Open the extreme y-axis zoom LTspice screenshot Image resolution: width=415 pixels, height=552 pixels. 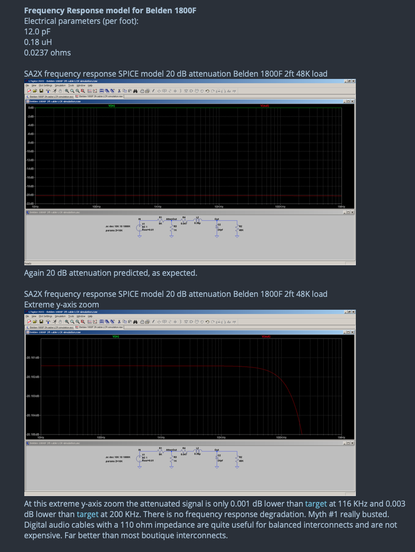click(x=190, y=403)
